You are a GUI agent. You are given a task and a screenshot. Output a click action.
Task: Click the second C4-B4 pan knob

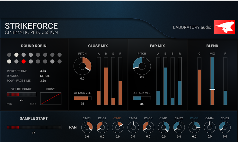210,127
